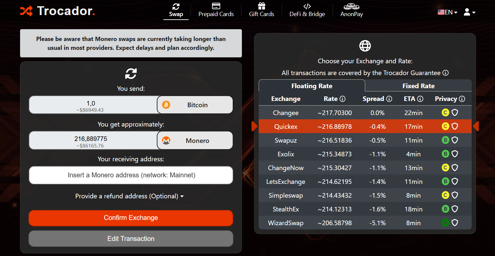Click LetsExchange's shield icon
This screenshot has width=495, height=256.
[455, 181]
